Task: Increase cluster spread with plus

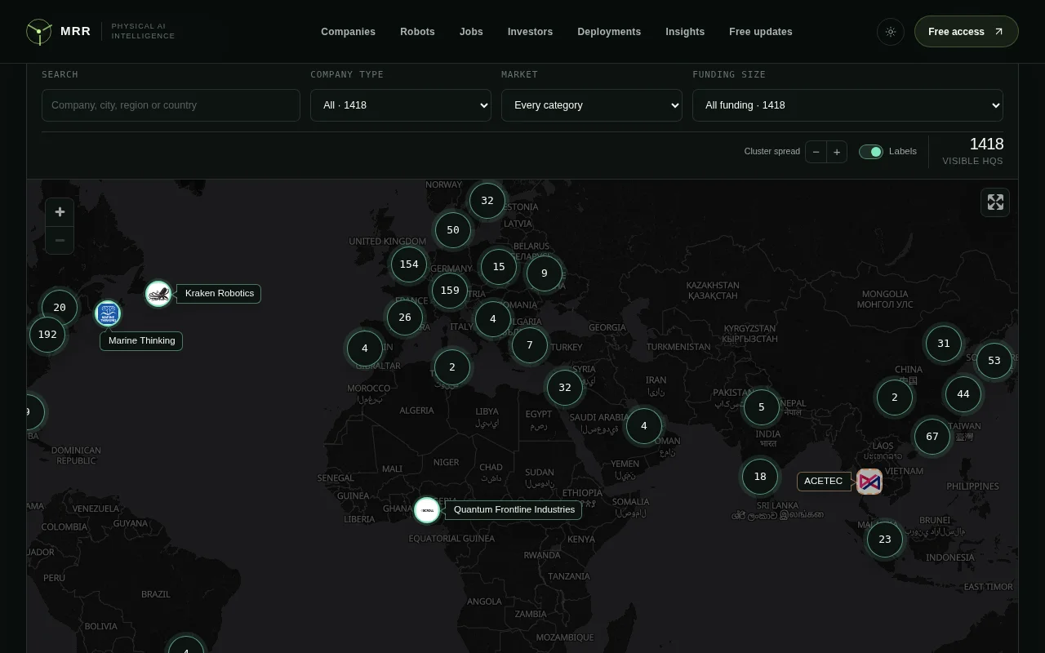Action: [837, 152]
